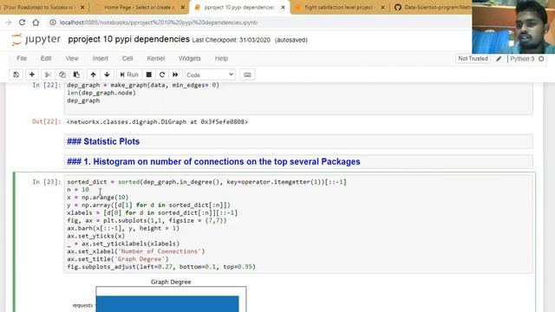Open the Cell menu
The image size is (555, 312).
[127, 58]
